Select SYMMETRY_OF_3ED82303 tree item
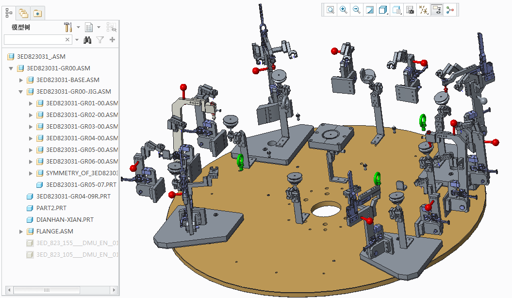 pos(82,173)
